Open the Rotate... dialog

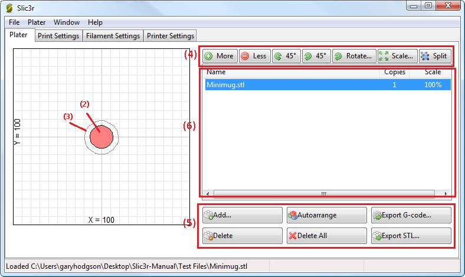[x=354, y=56]
